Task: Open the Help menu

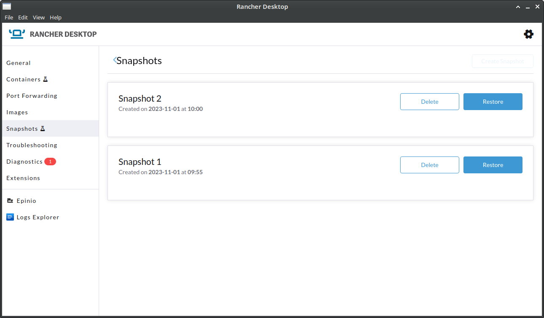Action: coord(56,17)
